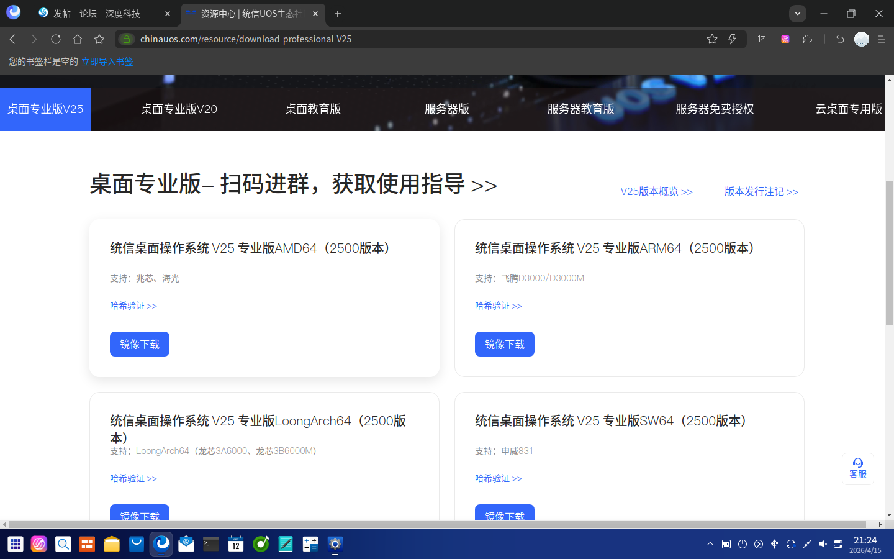Launch the text editor from the taskbar

click(x=286, y=545)
